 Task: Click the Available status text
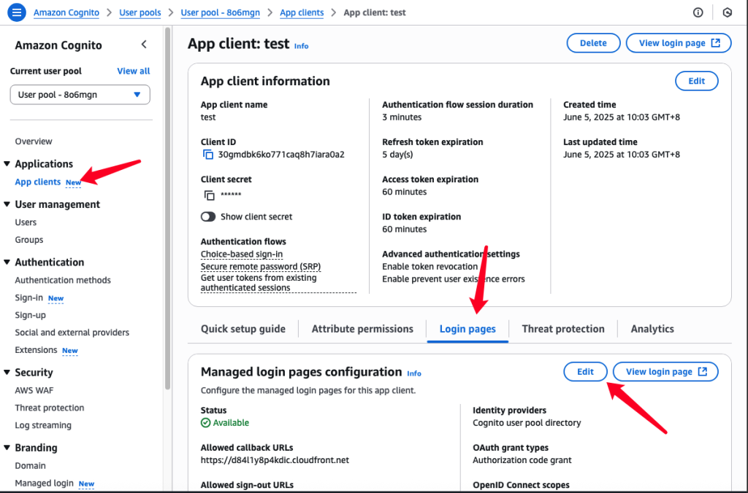231,423
